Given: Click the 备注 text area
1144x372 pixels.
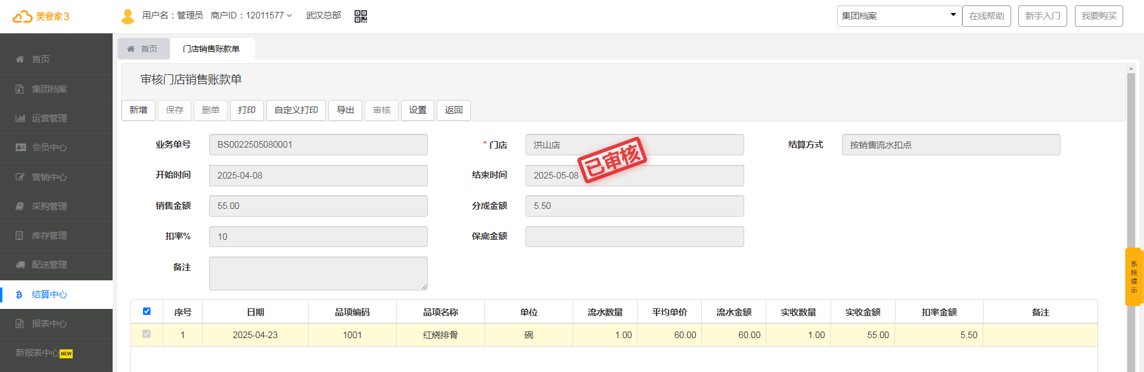Looking at the screenshot, I should (318, 273).
